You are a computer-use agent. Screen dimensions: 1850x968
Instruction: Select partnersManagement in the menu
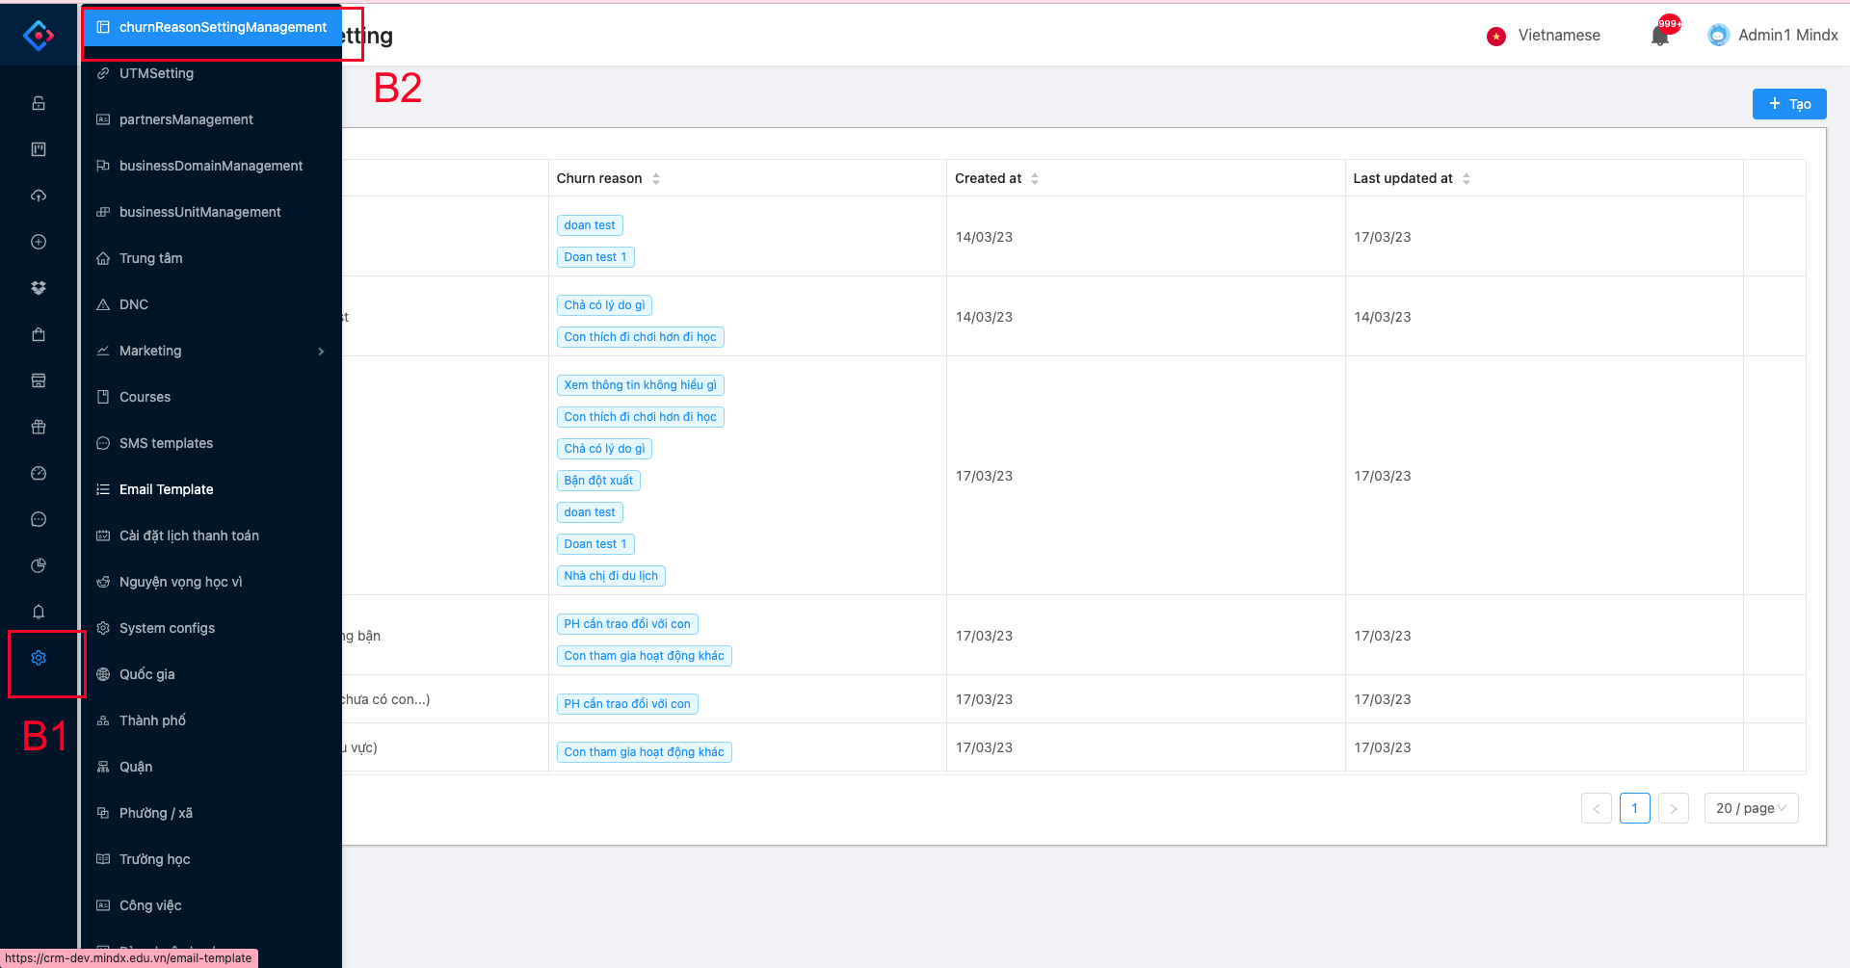click(212, 119)
